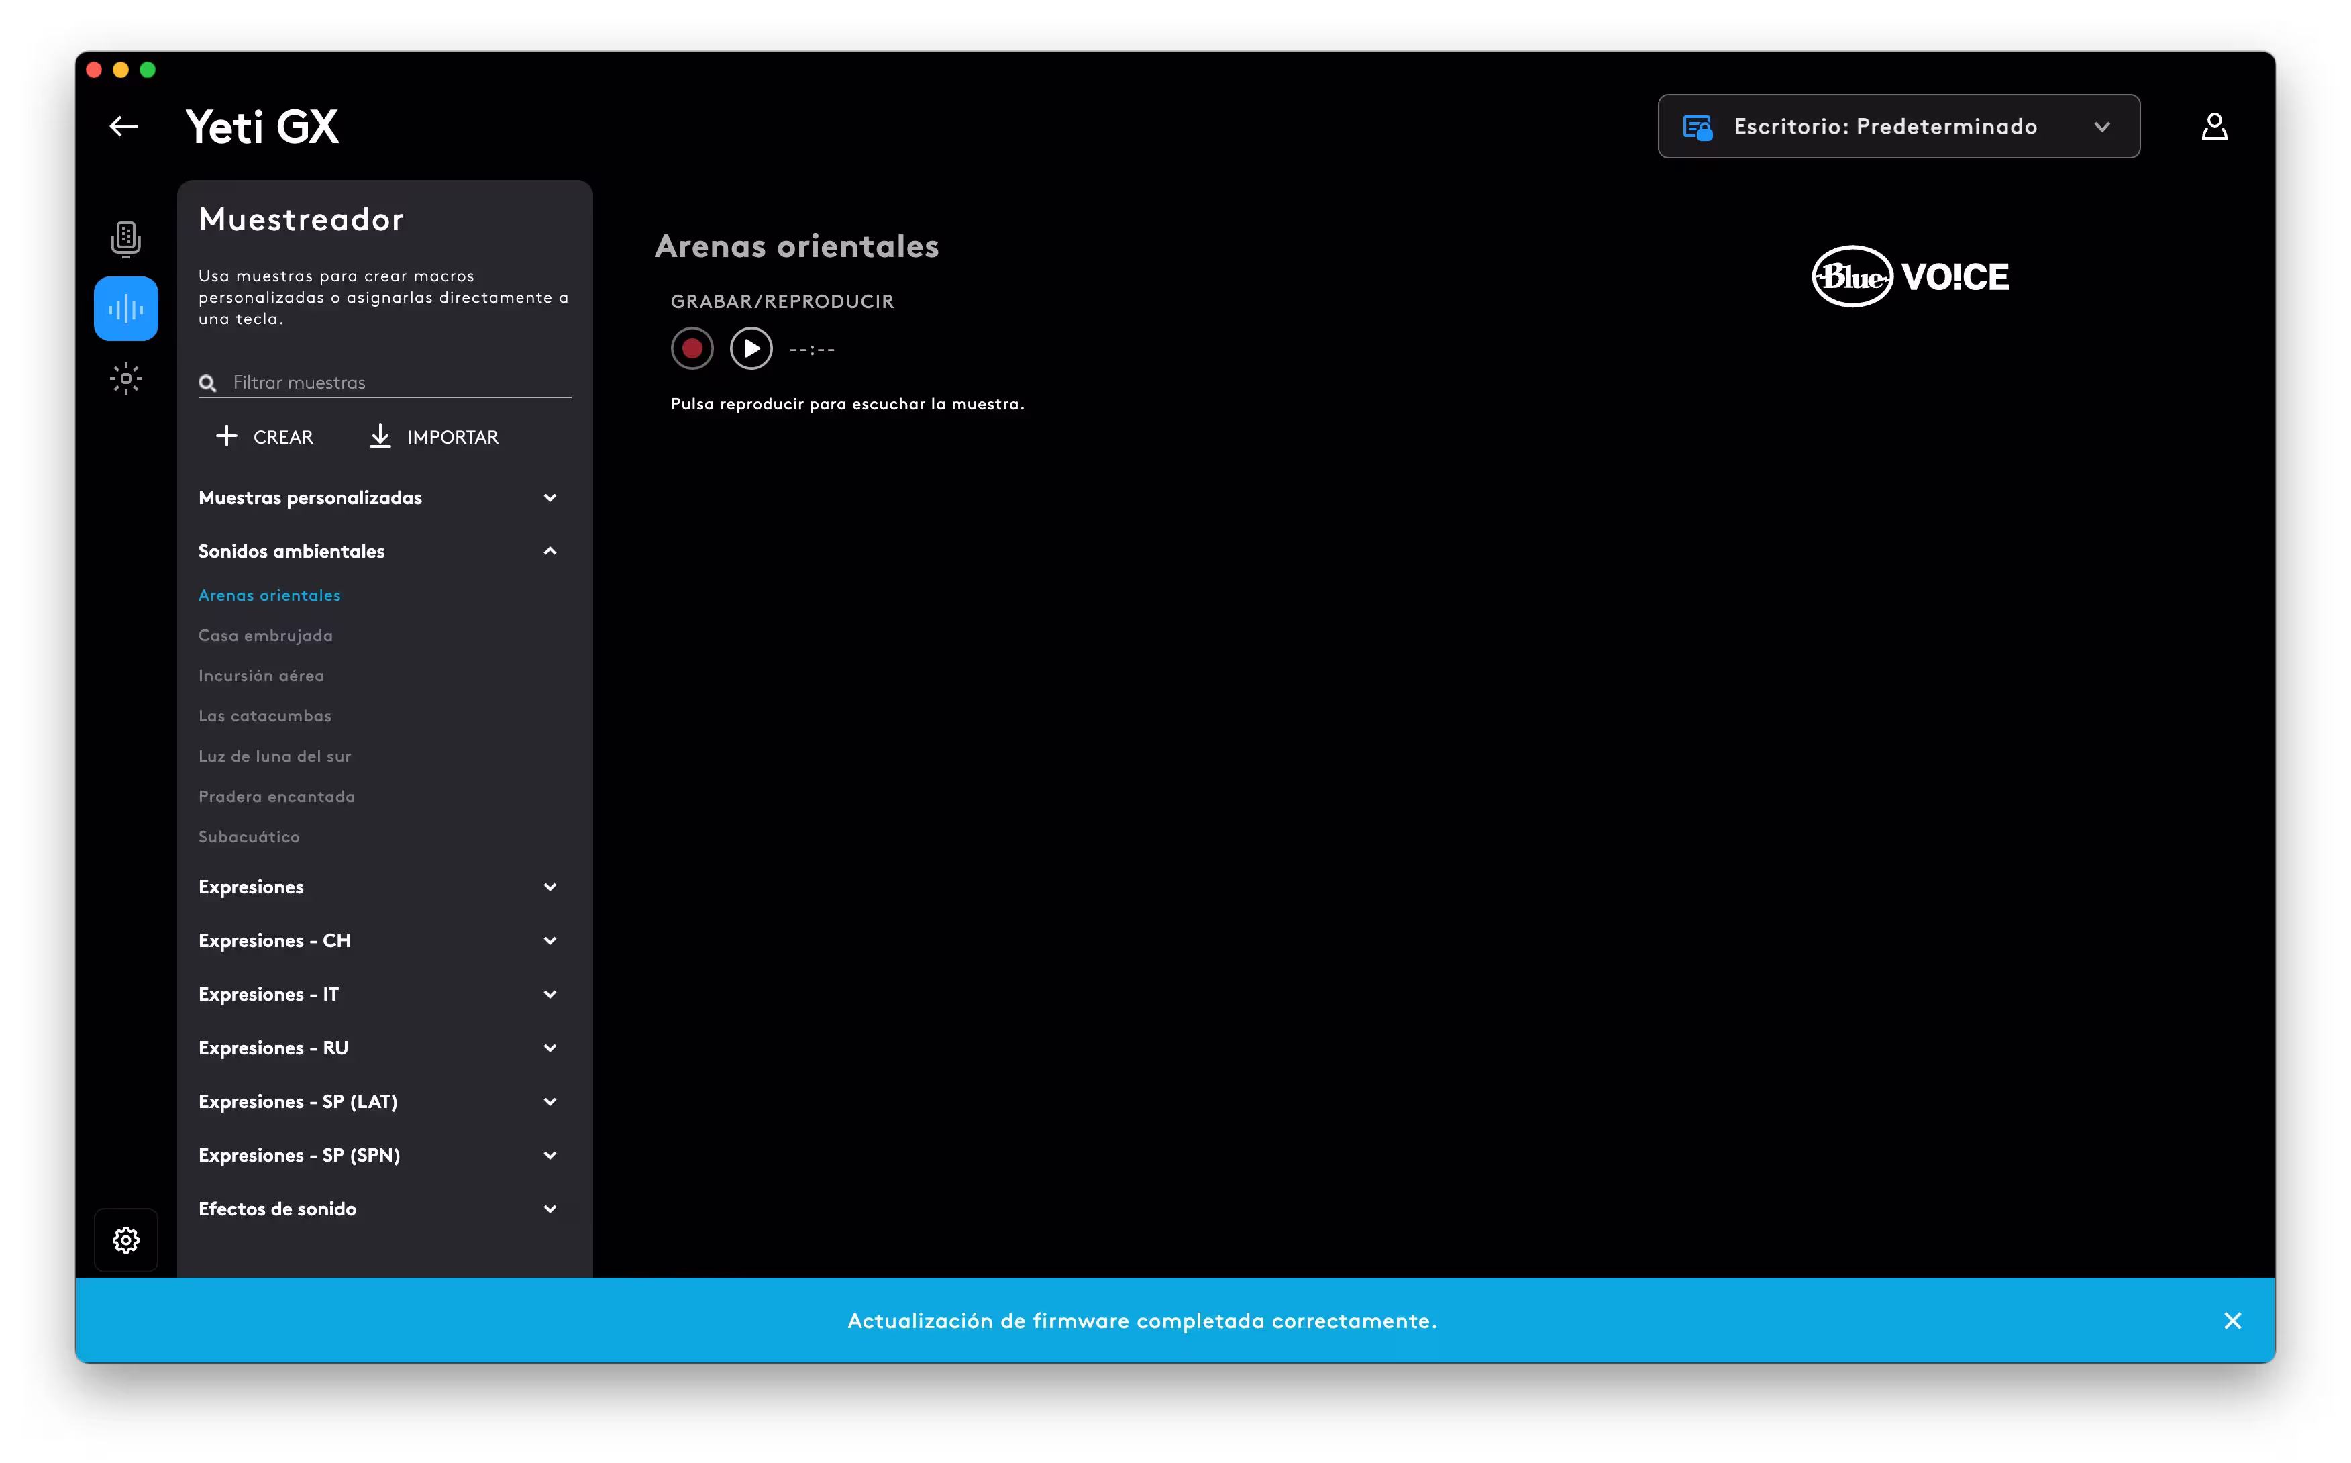
Task: Click the profile lock icon in selector
Action: coord(1697,127)
